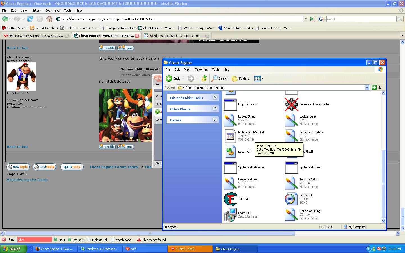Select the MEMORYFIRST.TMP file icon
This screenshot has width=405, height=253.
(230, 136)
